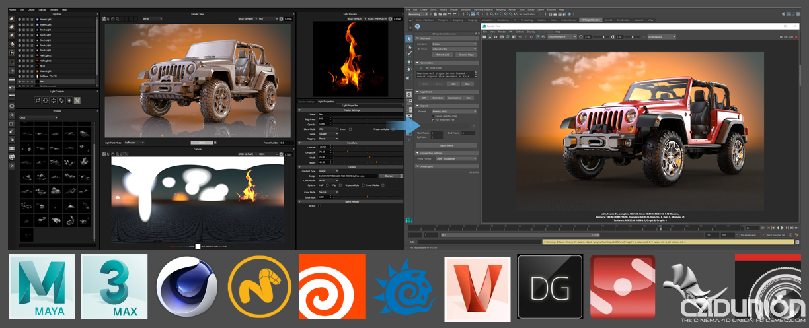Image resolution: width=809 pixels, height=328 pixels.
Task: Select the fire light in Light List
Action: pyautogui.click(x=56, y=81)
